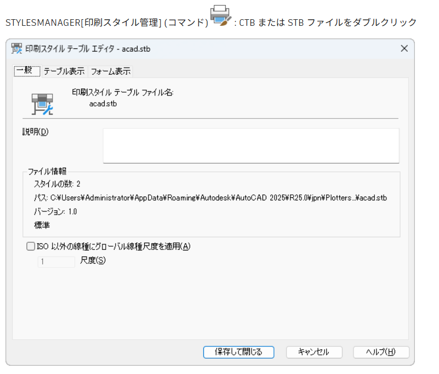Open the フォーム表示 tab
Image resolution: width=439 pixels, height=374 pixels.
coord(110,71)
